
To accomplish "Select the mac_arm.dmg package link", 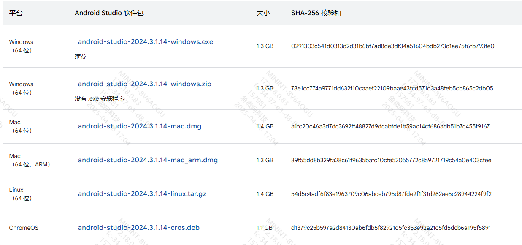I will (x=148, y=160).
